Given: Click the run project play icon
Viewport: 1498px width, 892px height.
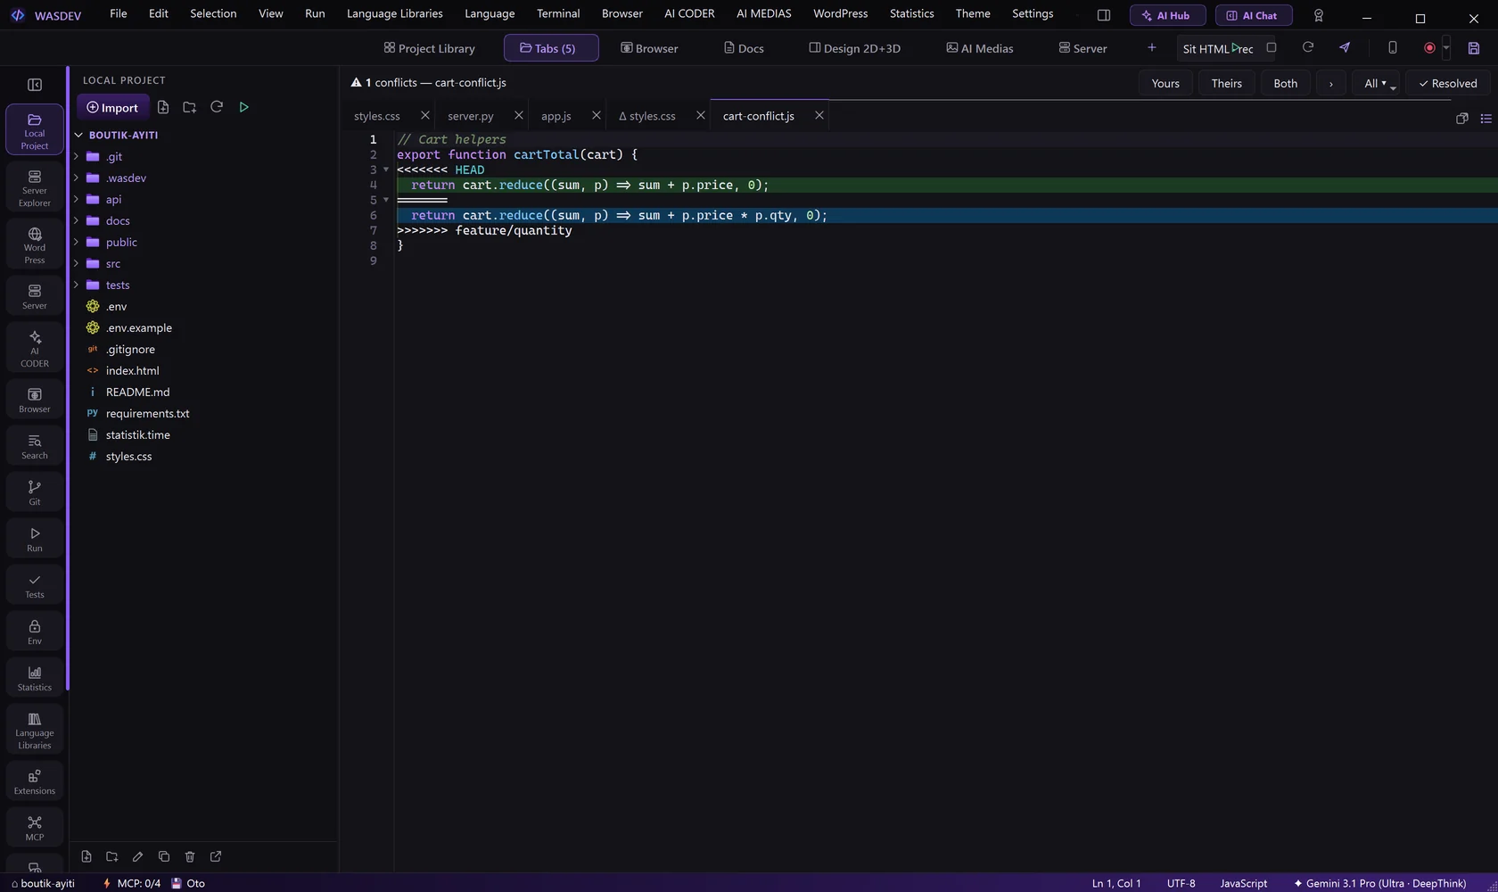Looking at the screenshot, I should pos(243,107).
